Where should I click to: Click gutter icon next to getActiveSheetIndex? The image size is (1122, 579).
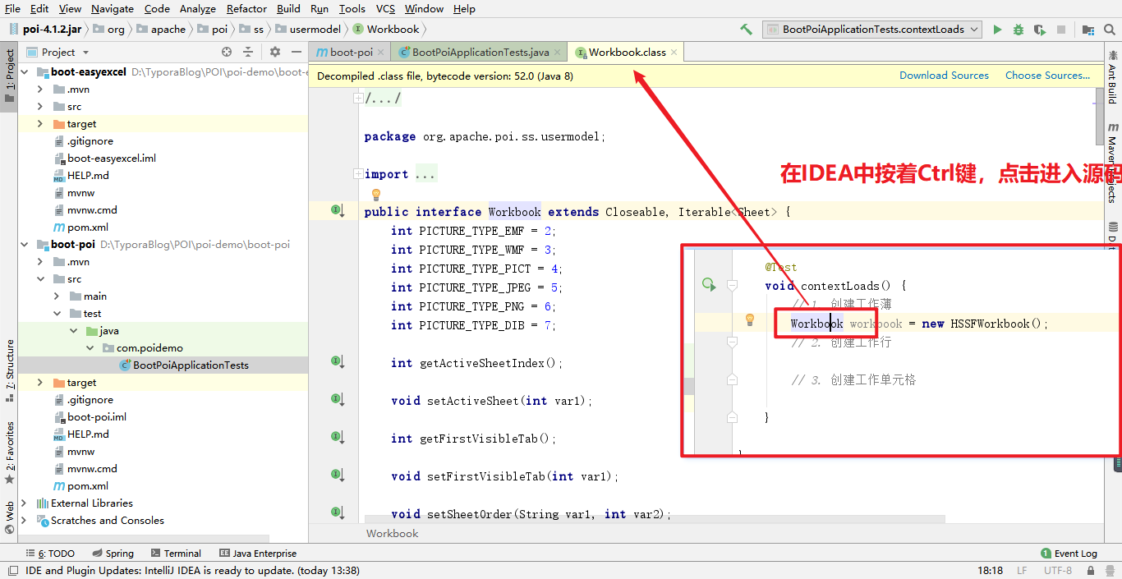click(x=337, y=361)
